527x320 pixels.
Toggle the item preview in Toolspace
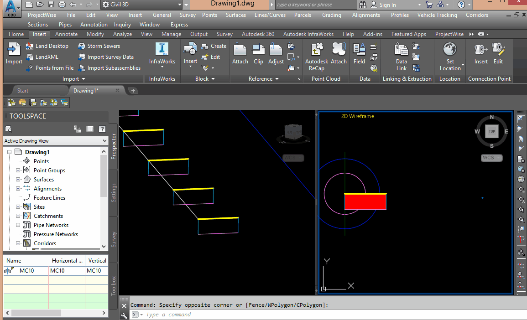[77, 129]
